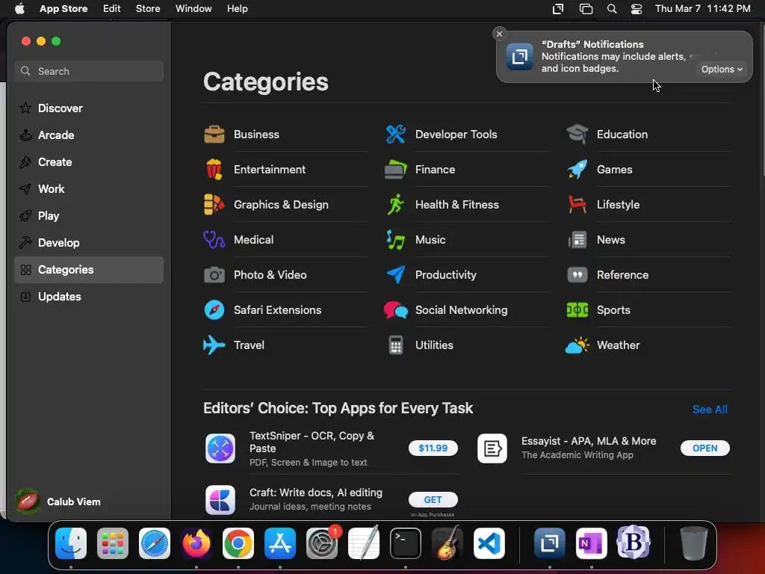Screen dimensions: 765x574
Task: Select the Graphics & Design icon
Action: (x=214, y=205)
